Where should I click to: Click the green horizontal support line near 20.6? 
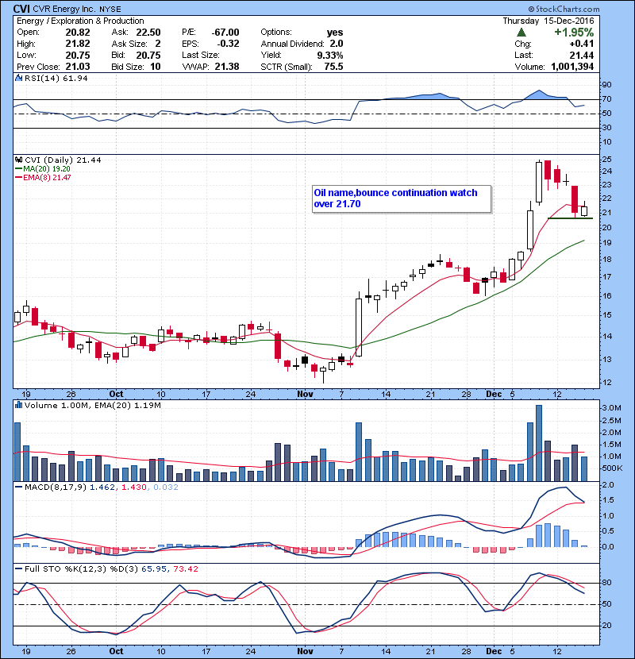570,218
